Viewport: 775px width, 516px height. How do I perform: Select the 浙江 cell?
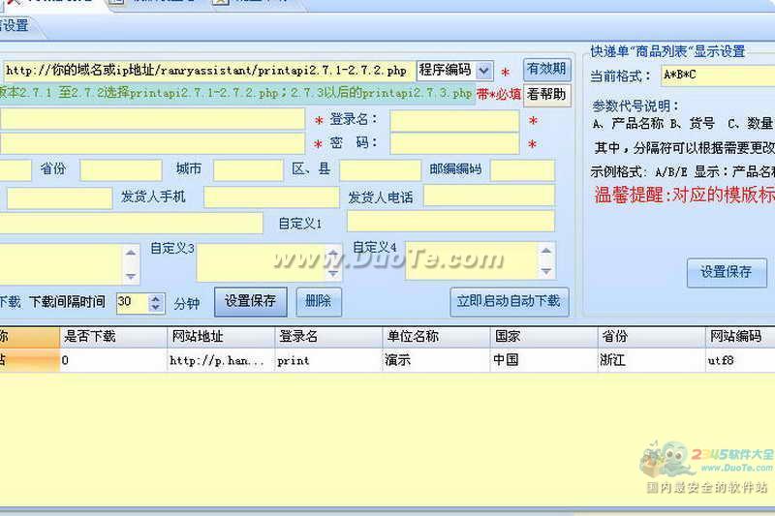click(x=652, y=360)
